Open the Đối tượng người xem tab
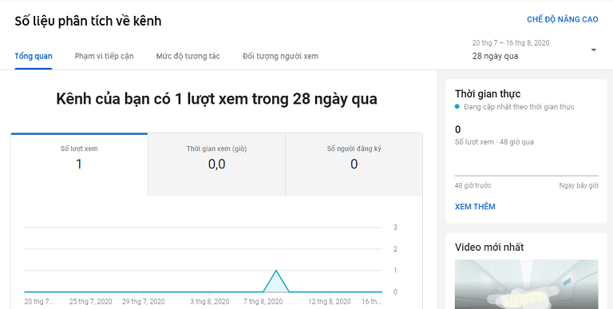613x309 pixels. (x=280, y=56)
